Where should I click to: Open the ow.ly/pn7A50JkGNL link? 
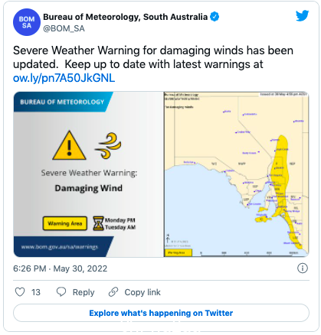[64, 78]
